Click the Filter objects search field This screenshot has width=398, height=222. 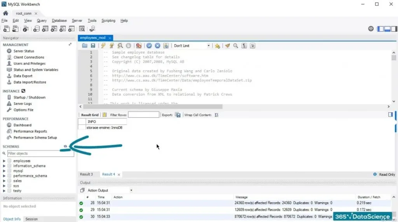coord(40,154)
